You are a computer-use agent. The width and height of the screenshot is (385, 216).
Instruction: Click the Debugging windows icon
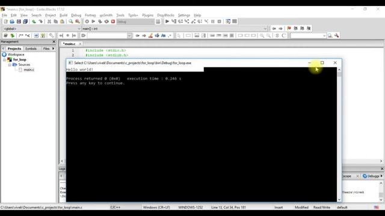pyautogui.click(x=228, y=22)
